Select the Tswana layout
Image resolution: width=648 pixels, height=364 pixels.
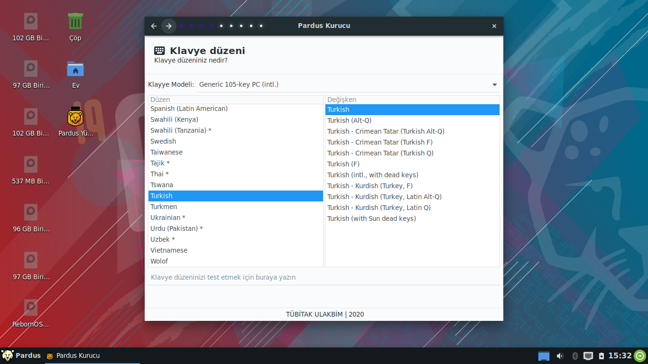pos(236,185)
